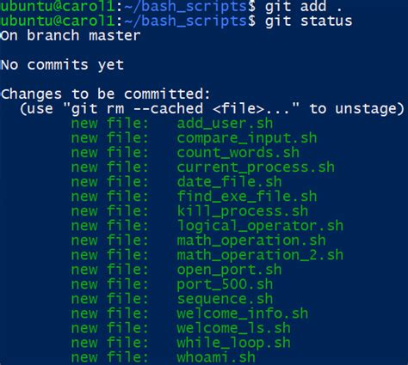Viewport: 408px width, 365px height.
Task: Click the 'git status' command text
Action: 308,21
